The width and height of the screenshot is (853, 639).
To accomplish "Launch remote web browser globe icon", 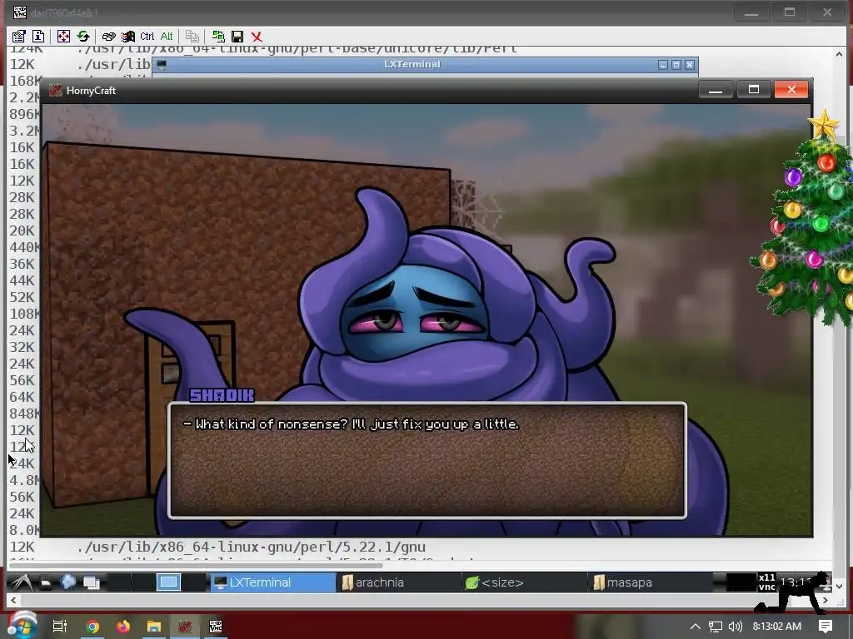I will pyautogui.click(x=68, y=582).
